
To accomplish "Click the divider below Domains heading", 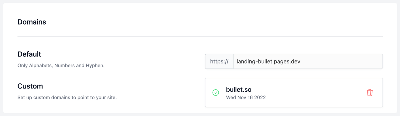I will tap(200, 36).
